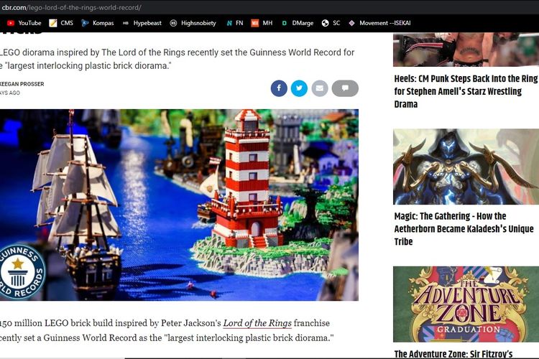Open the comments bubble button
The height and width of the screenshot is (359, 539).
click(345, 88)
